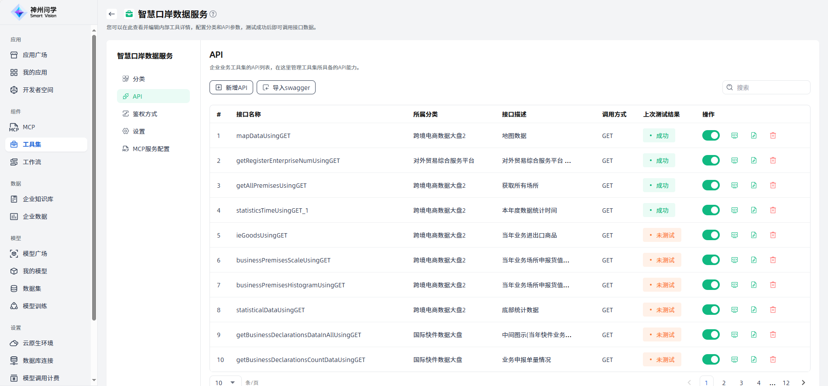Viewport: 828px width, 386px height.
Task: Focus the 搜索 search input field
Action: (770, 87)
